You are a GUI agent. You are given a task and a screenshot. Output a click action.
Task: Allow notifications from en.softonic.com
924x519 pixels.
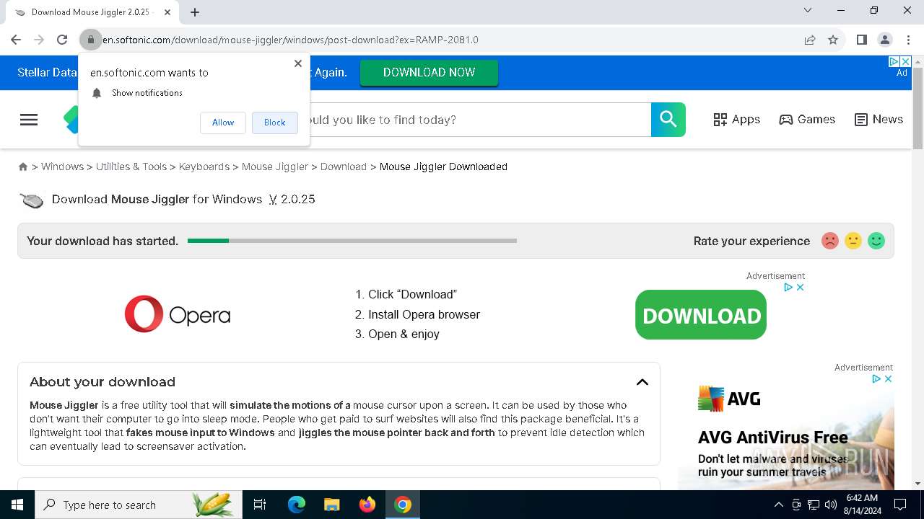click(223, 123)
